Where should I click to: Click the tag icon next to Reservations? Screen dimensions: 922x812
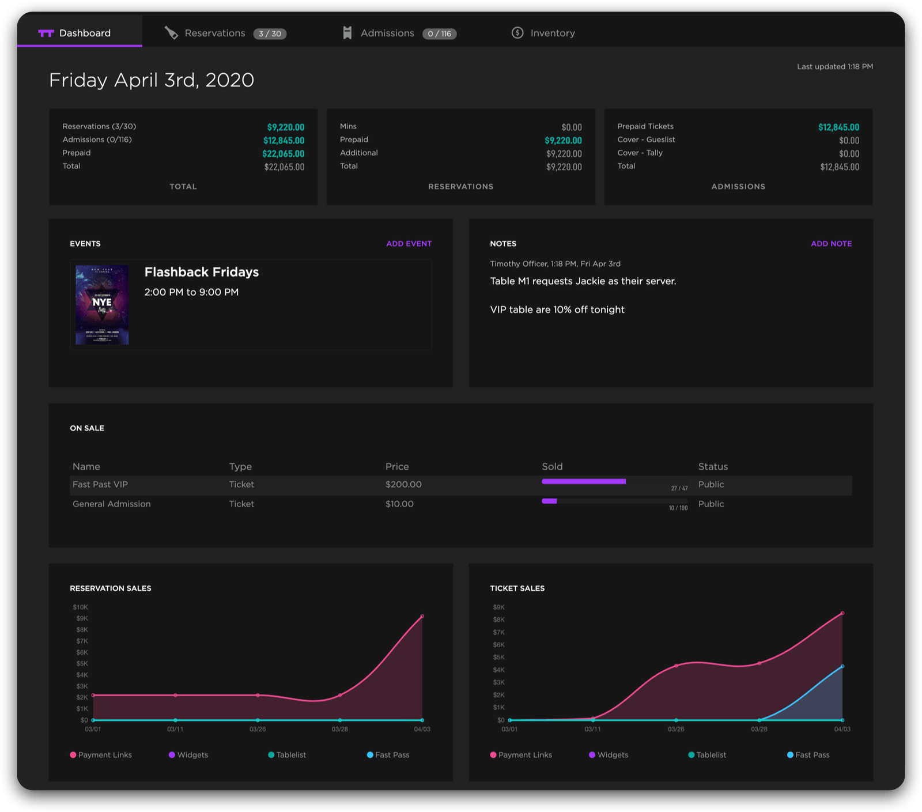click(172, 33)
